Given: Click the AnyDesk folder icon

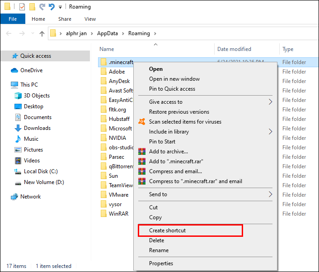Looking at the screenshot, I should 103,81.
